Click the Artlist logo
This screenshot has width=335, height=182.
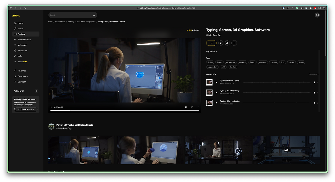pos(16,16)
